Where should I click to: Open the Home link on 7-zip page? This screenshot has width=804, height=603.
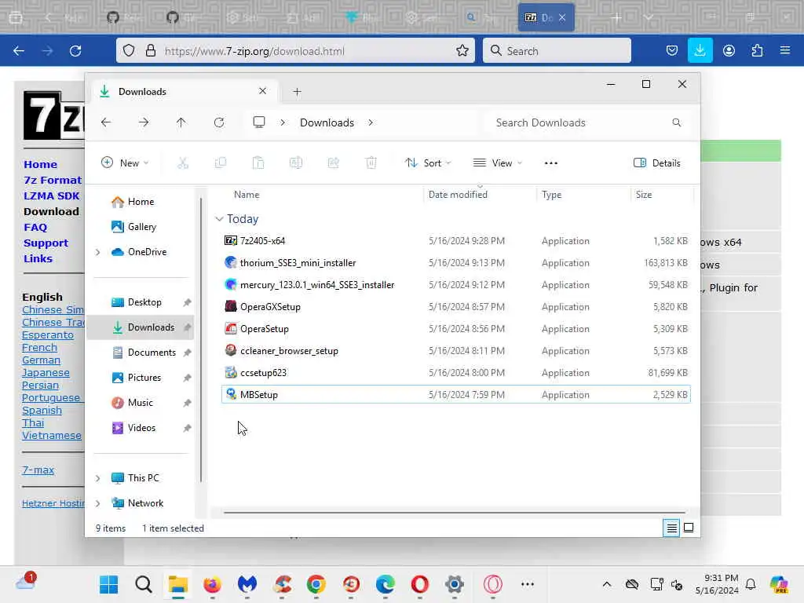pyautogui.click(x=40, y=165)
